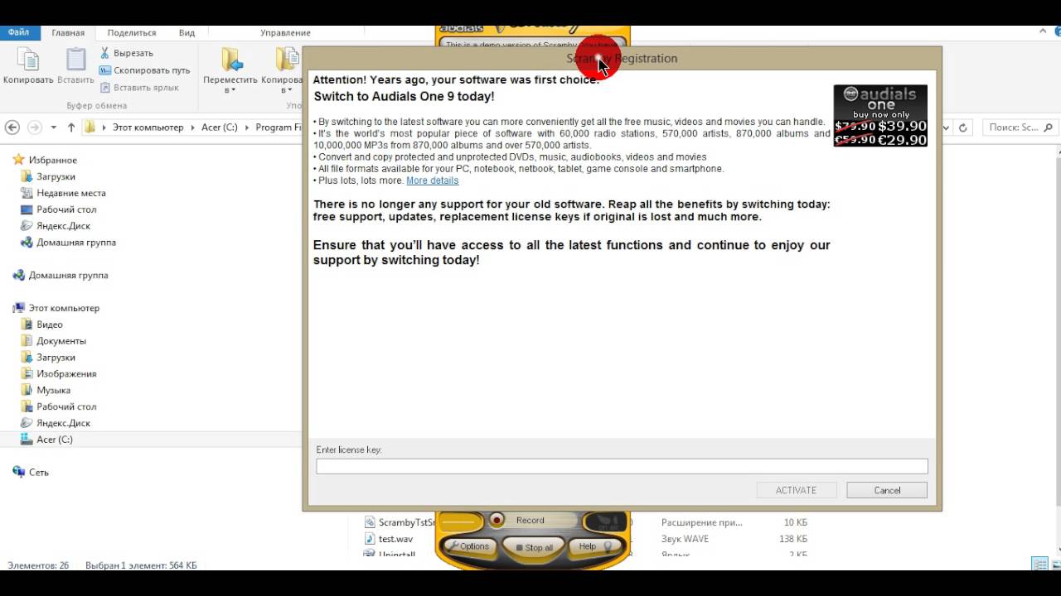Select Этот компьютер in the address breadcrumb

coord(148,127)
